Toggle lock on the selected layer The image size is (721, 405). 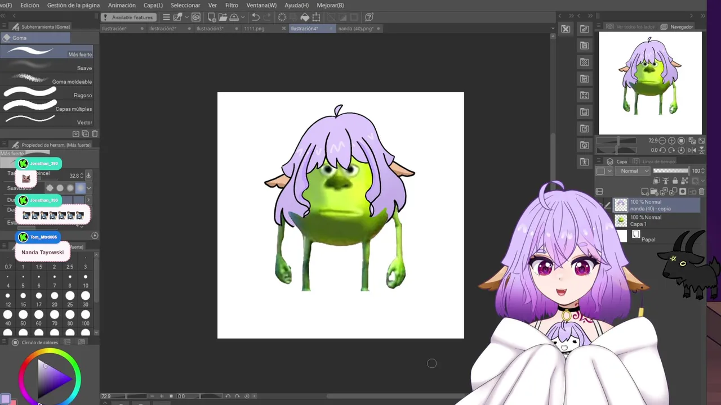pos(675,181)
